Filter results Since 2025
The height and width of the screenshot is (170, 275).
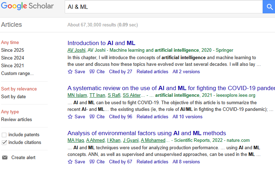13,50
